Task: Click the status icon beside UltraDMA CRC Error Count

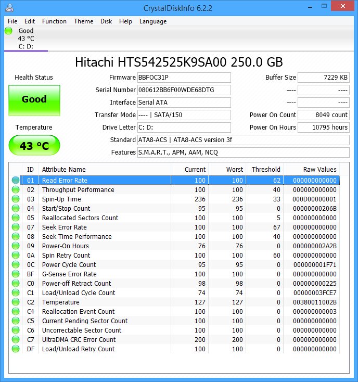Action: tap(16, 340)
